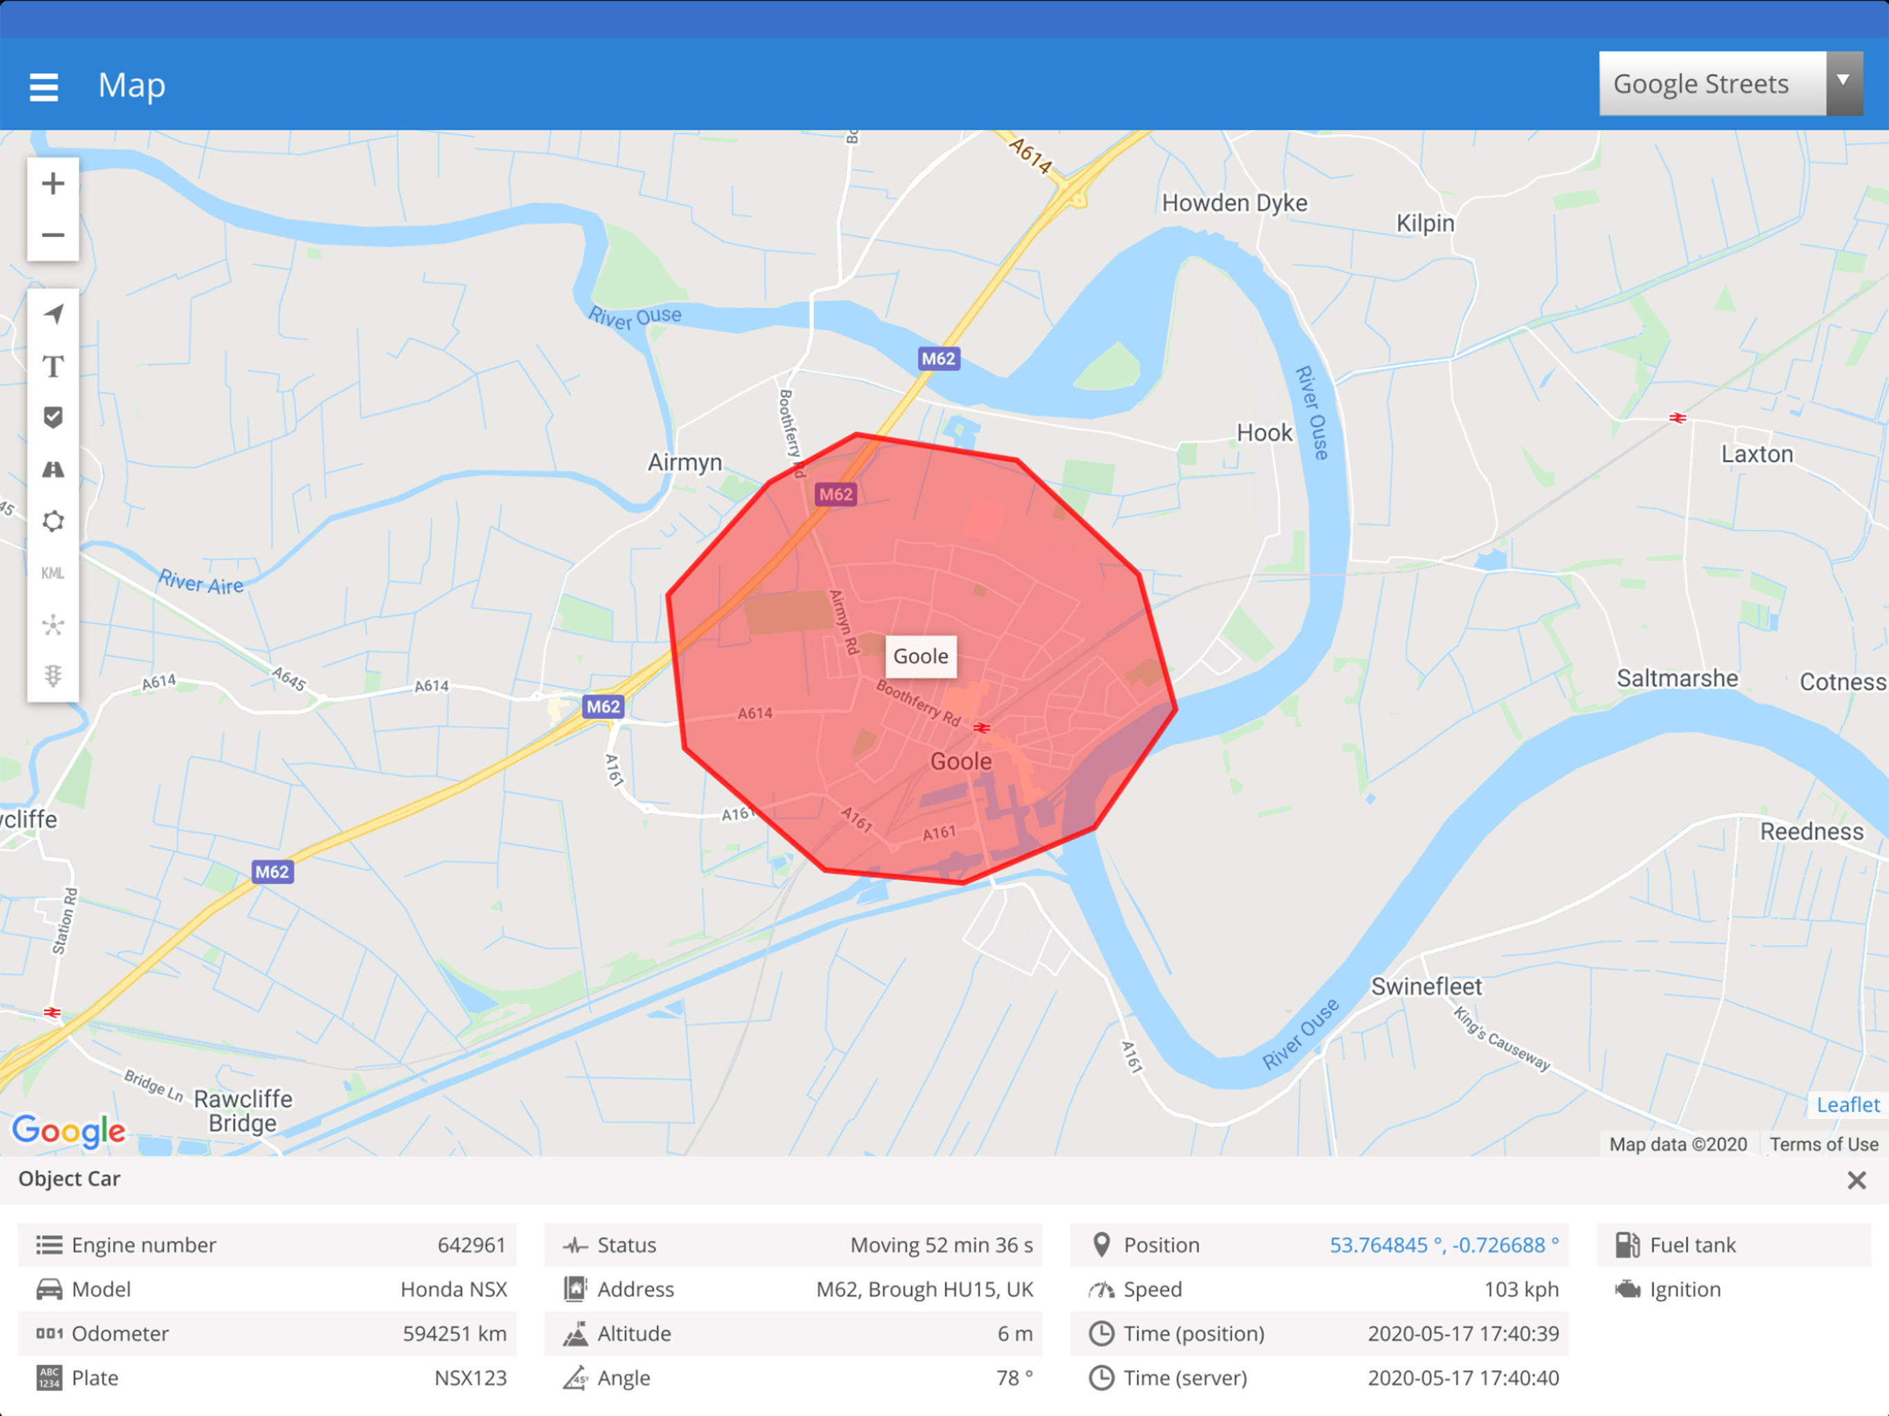Image resolution: width=1889 pixels, height=1416 pixels.
Task: Toggle markers layer shield icon
Action: (53, 418)
